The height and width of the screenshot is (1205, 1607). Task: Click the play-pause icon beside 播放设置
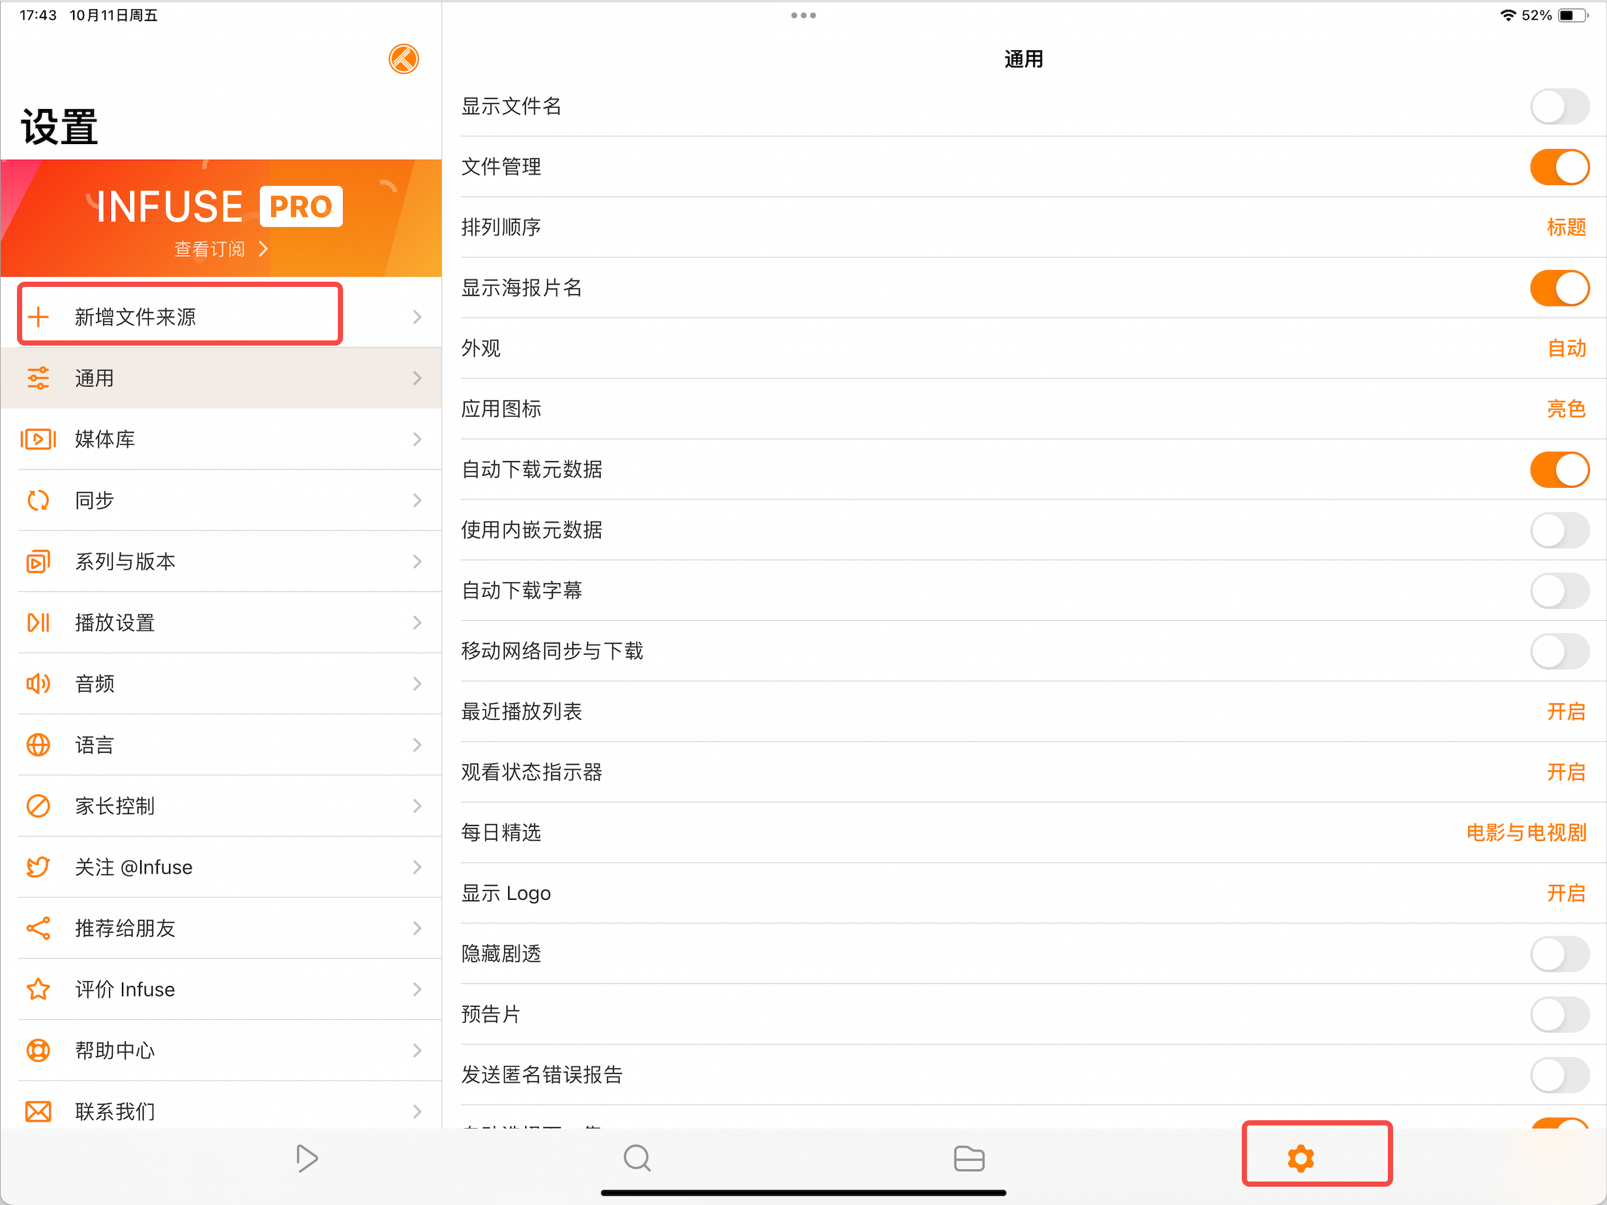click(x=38, y=623)
